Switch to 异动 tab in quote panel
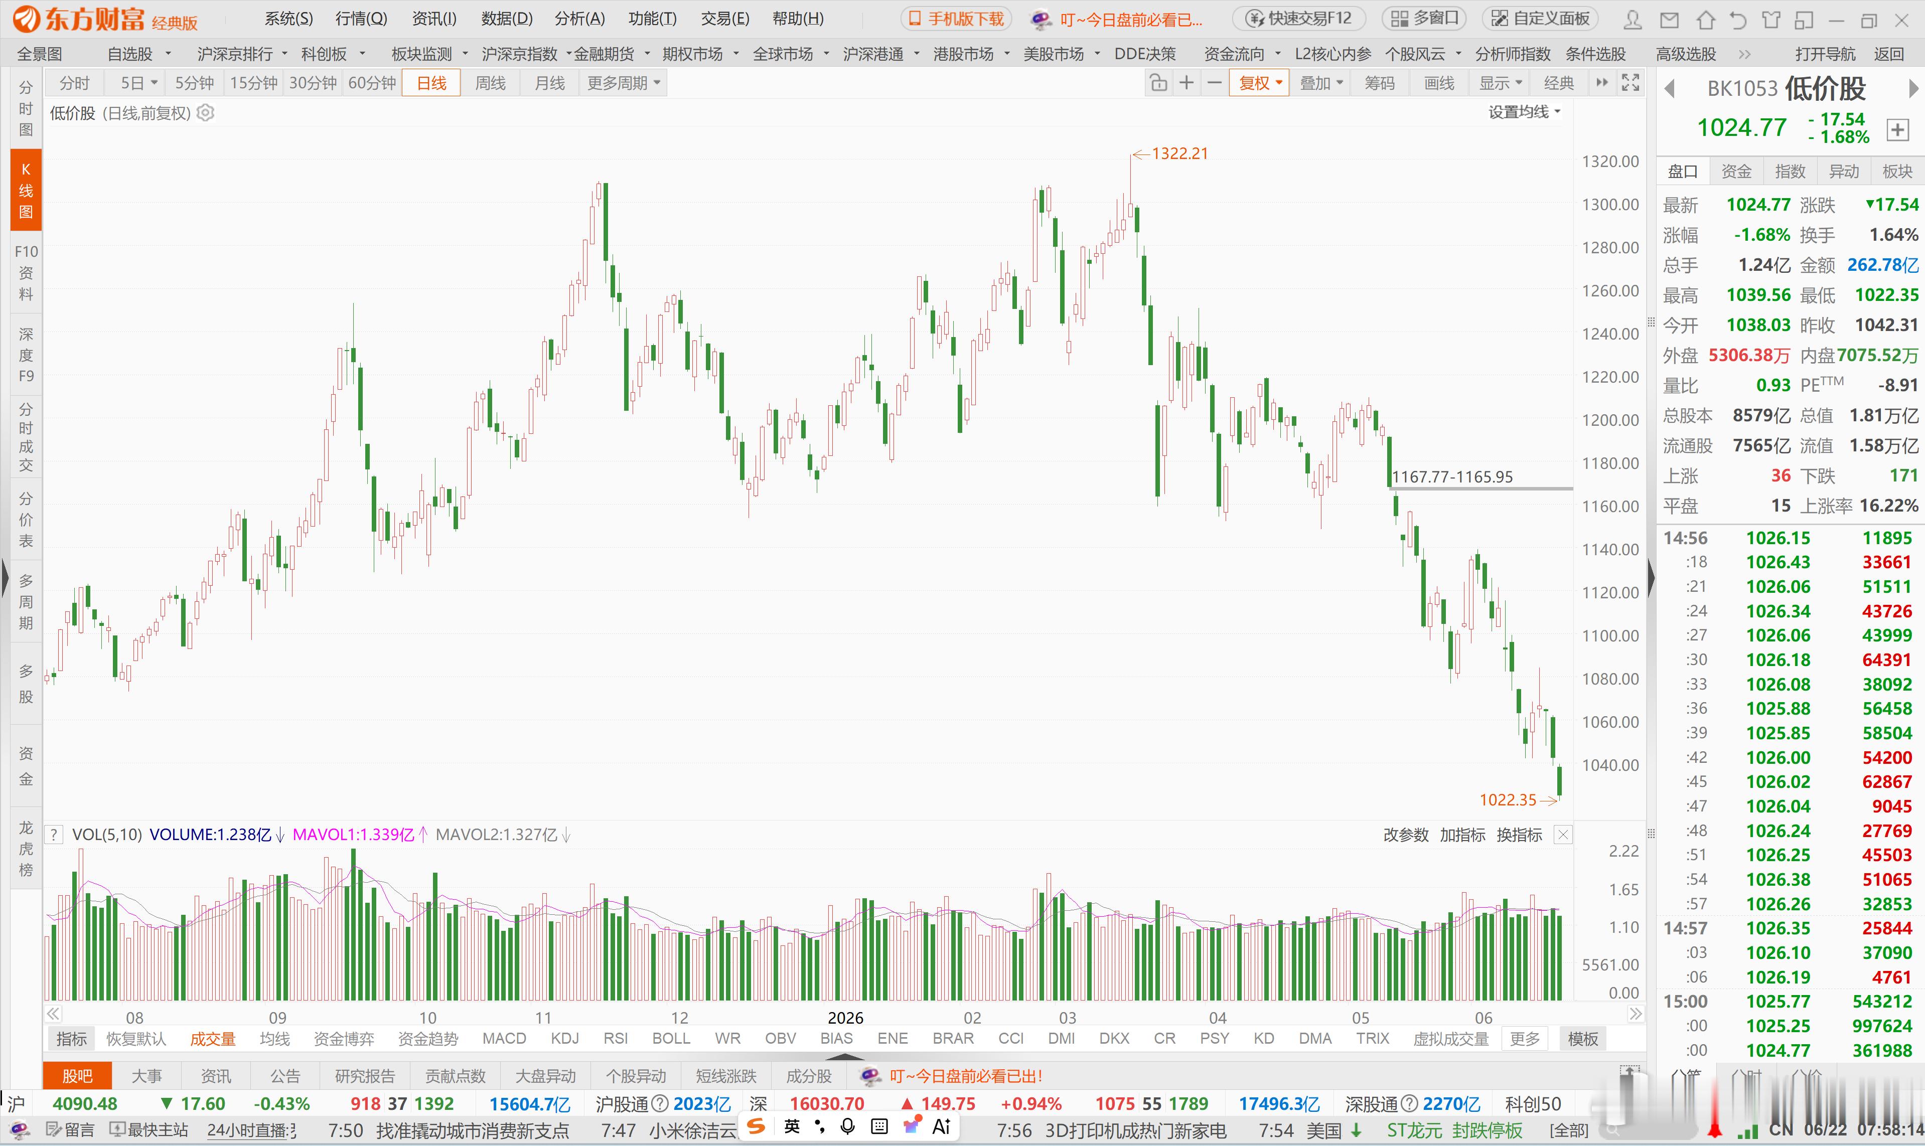The image size is (1925, 1146). (x=1844, y=172)
